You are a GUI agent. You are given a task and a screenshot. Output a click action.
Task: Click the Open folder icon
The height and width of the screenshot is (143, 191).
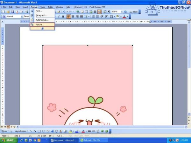click(x=8, y=12)
